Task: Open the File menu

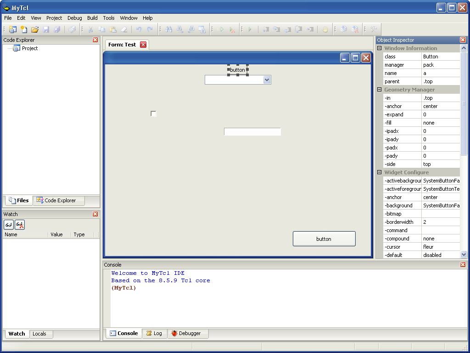Action: (x=8, y=18)
